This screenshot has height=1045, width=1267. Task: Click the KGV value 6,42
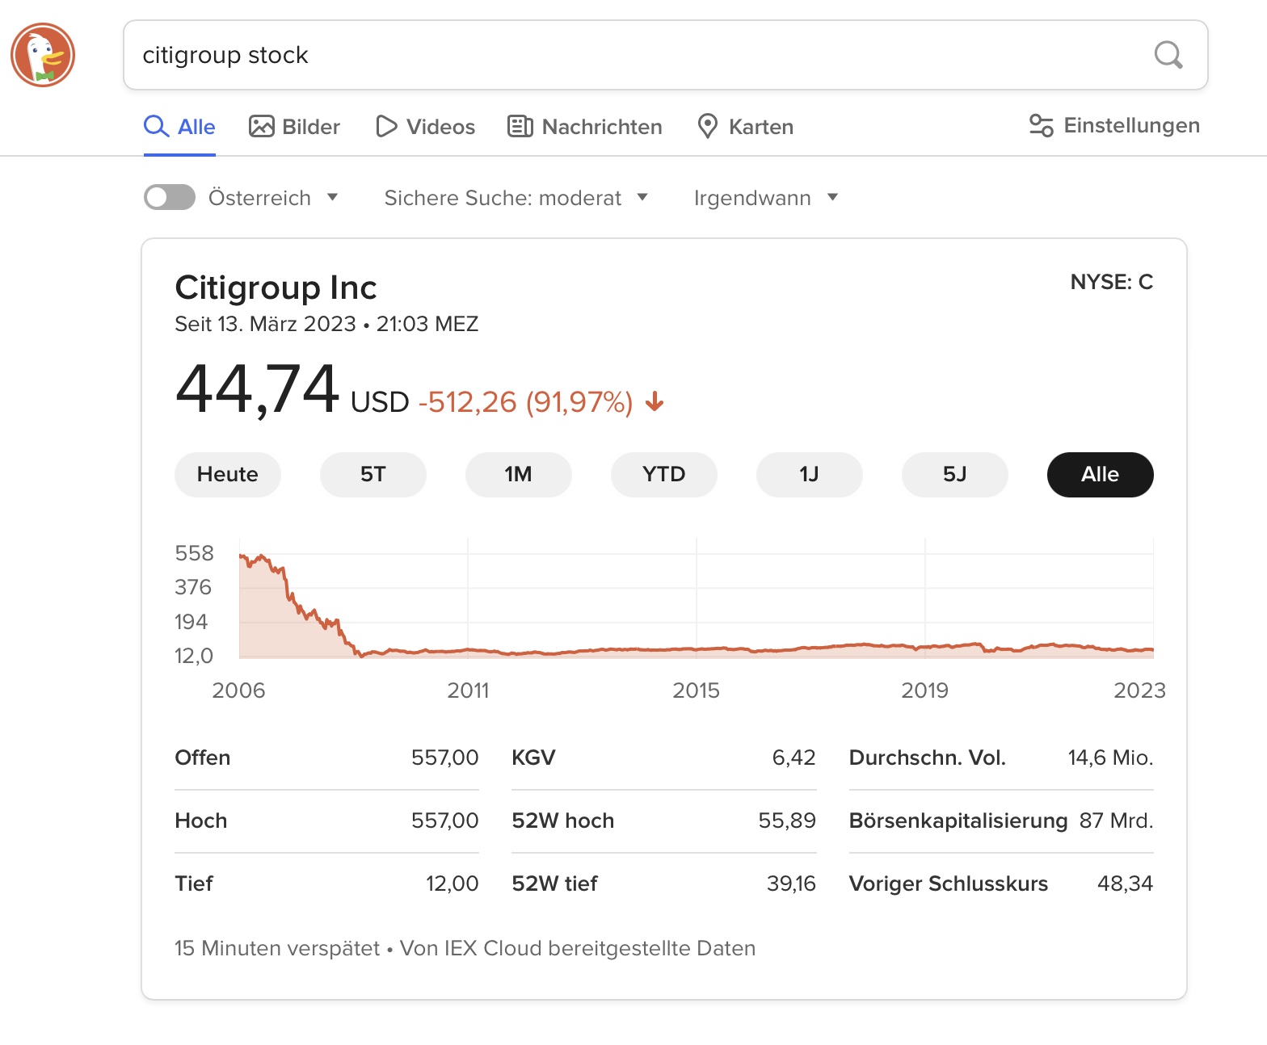[793, 758]
